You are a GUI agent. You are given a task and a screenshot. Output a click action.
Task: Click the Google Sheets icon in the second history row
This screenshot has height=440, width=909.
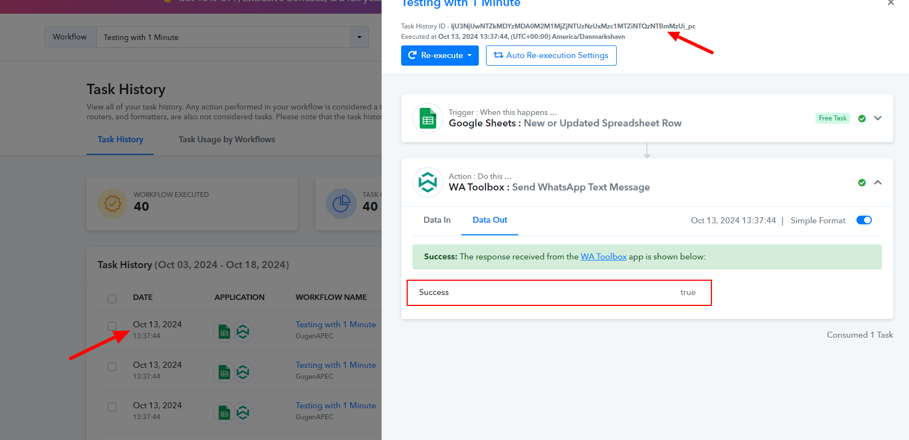pyautogui.click(x=224, y=372)
